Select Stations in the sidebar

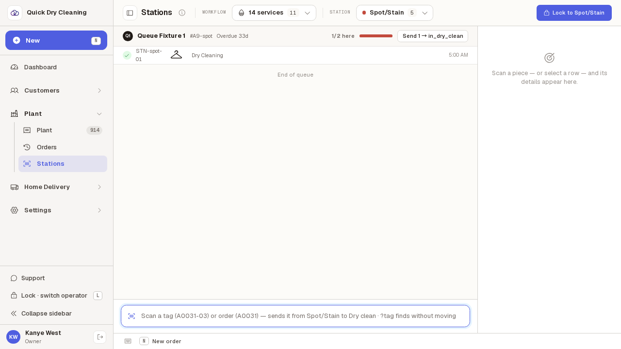(63, 164)
